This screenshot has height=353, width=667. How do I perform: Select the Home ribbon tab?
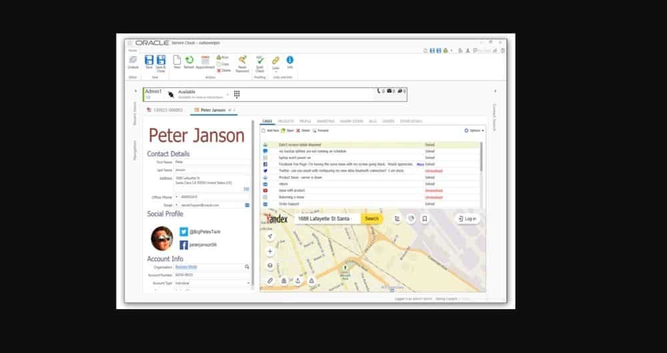[132, 50]
